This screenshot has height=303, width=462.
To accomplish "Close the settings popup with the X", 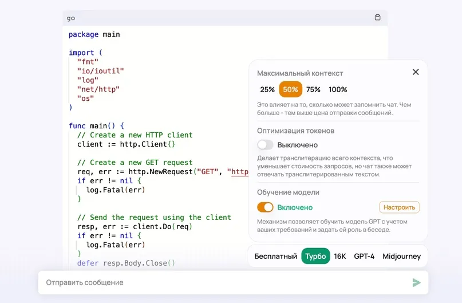I will tap(416, 72).
